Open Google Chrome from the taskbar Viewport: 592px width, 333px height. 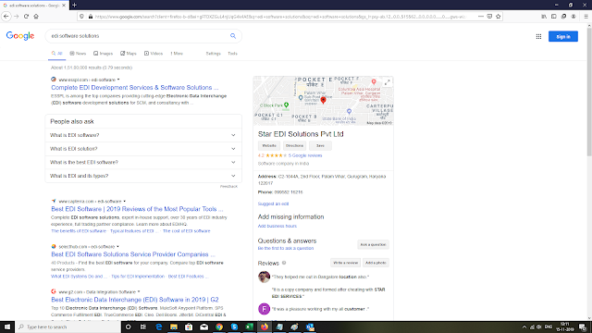[x=219, y=327]
